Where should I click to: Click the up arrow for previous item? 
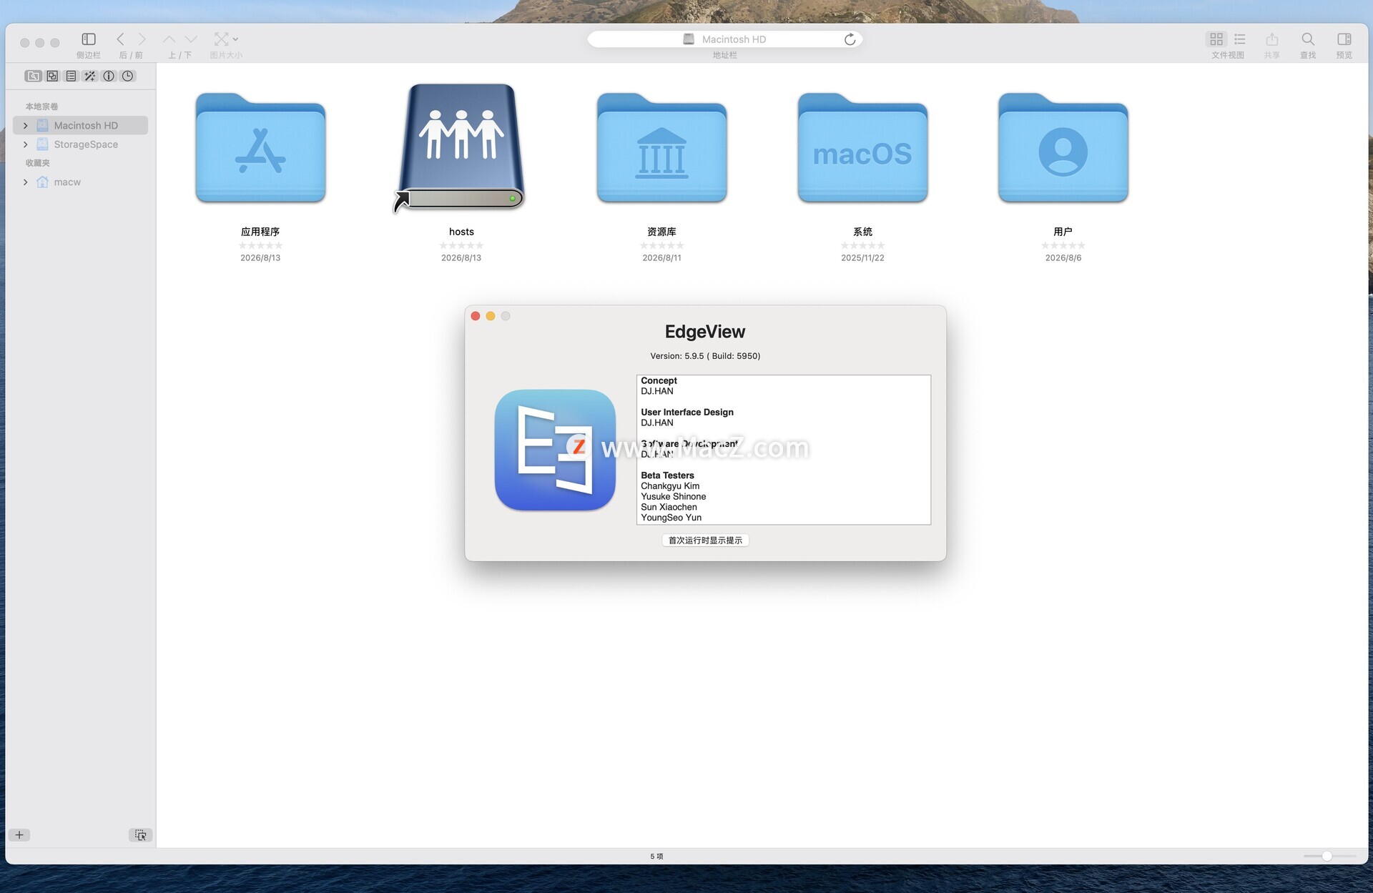pos(169,39)
